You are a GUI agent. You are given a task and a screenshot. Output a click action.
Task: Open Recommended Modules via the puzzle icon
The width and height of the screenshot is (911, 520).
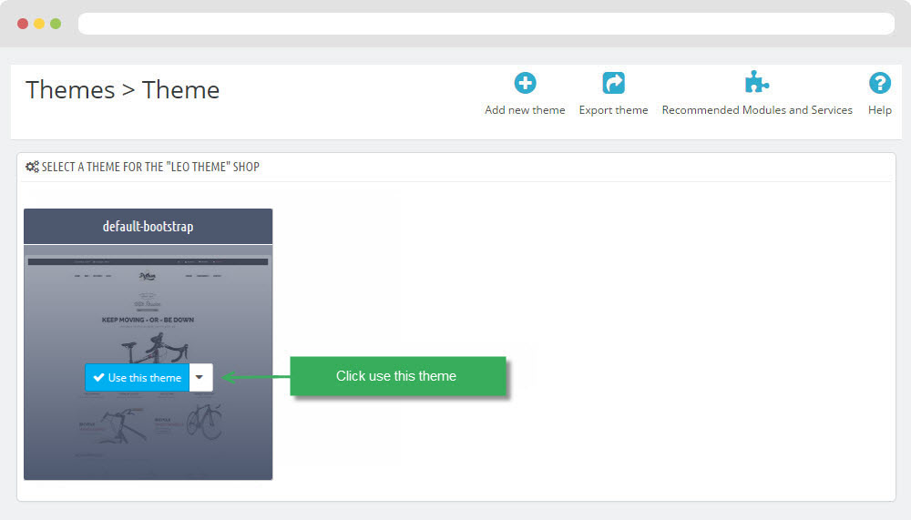coord(756,84)
